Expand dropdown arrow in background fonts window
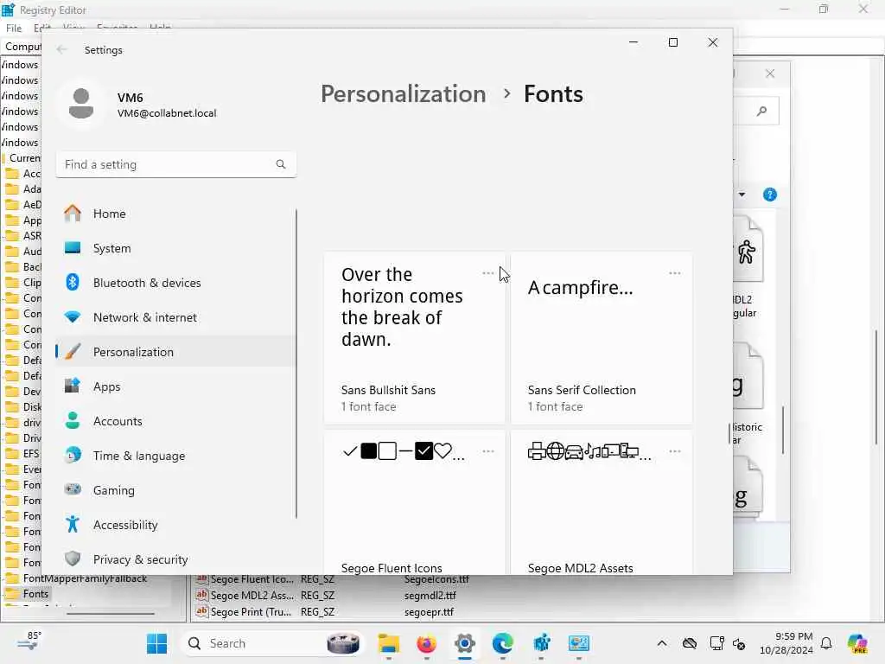 click(x=742, y=195)
